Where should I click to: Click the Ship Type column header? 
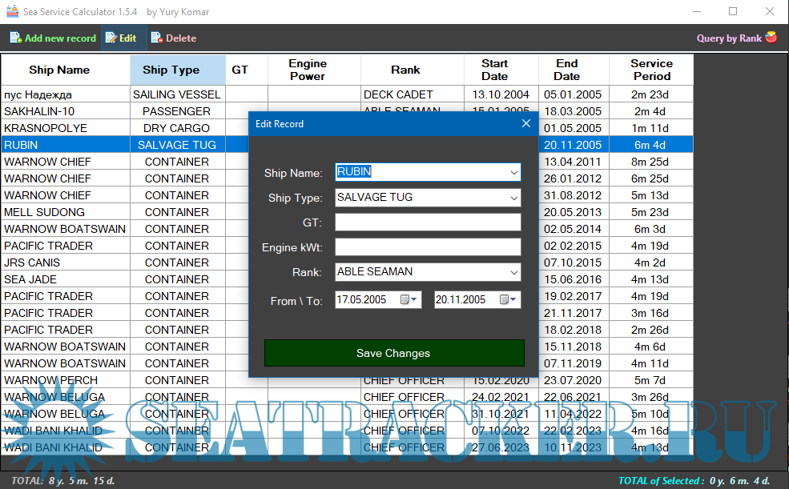171,70
